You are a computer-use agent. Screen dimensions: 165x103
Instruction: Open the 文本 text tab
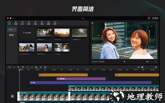tap(22, 23)
